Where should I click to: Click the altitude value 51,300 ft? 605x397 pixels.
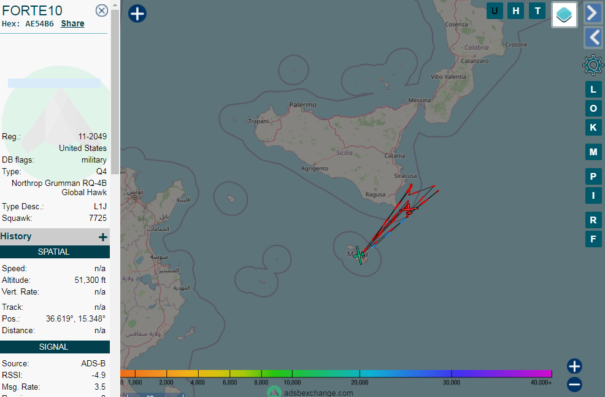90,280
